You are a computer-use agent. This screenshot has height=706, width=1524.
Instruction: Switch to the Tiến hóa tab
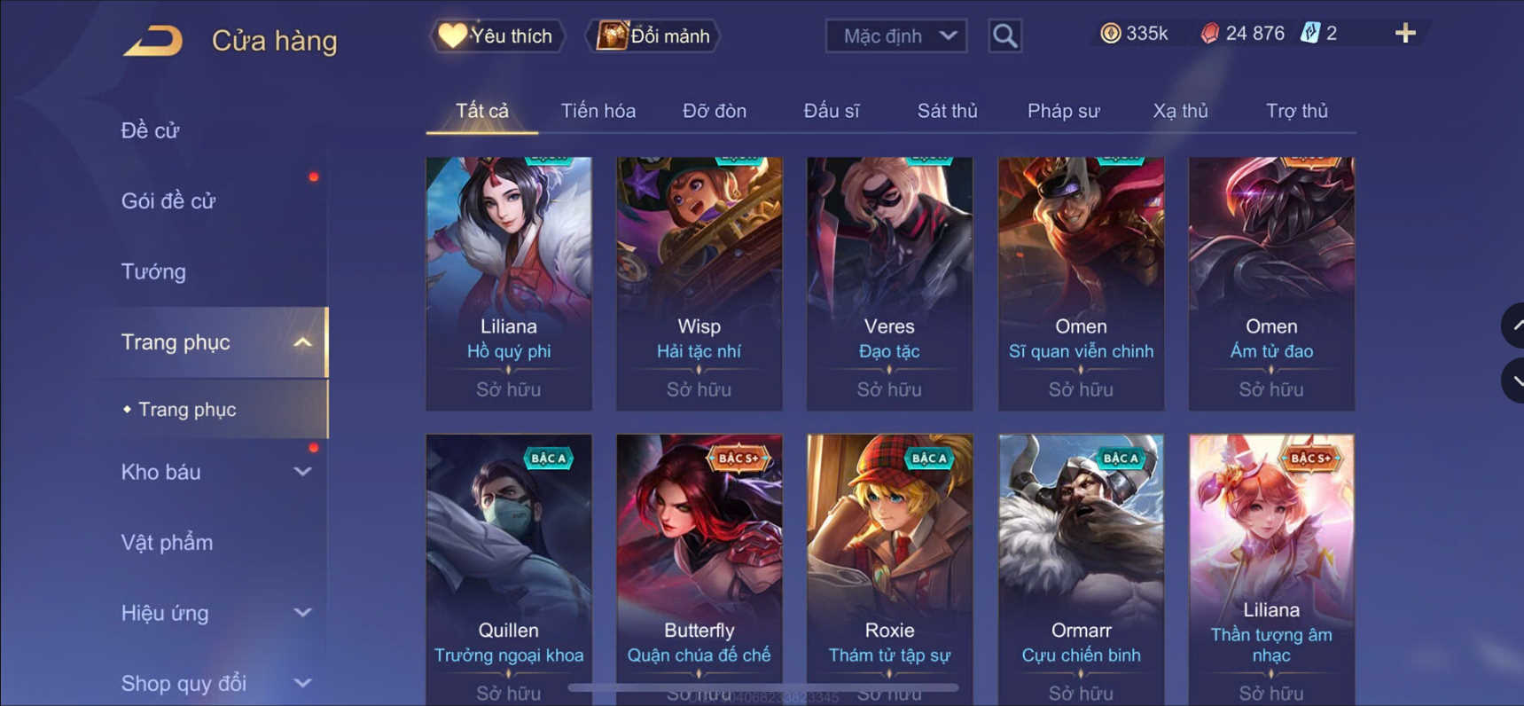click(598, 111)
